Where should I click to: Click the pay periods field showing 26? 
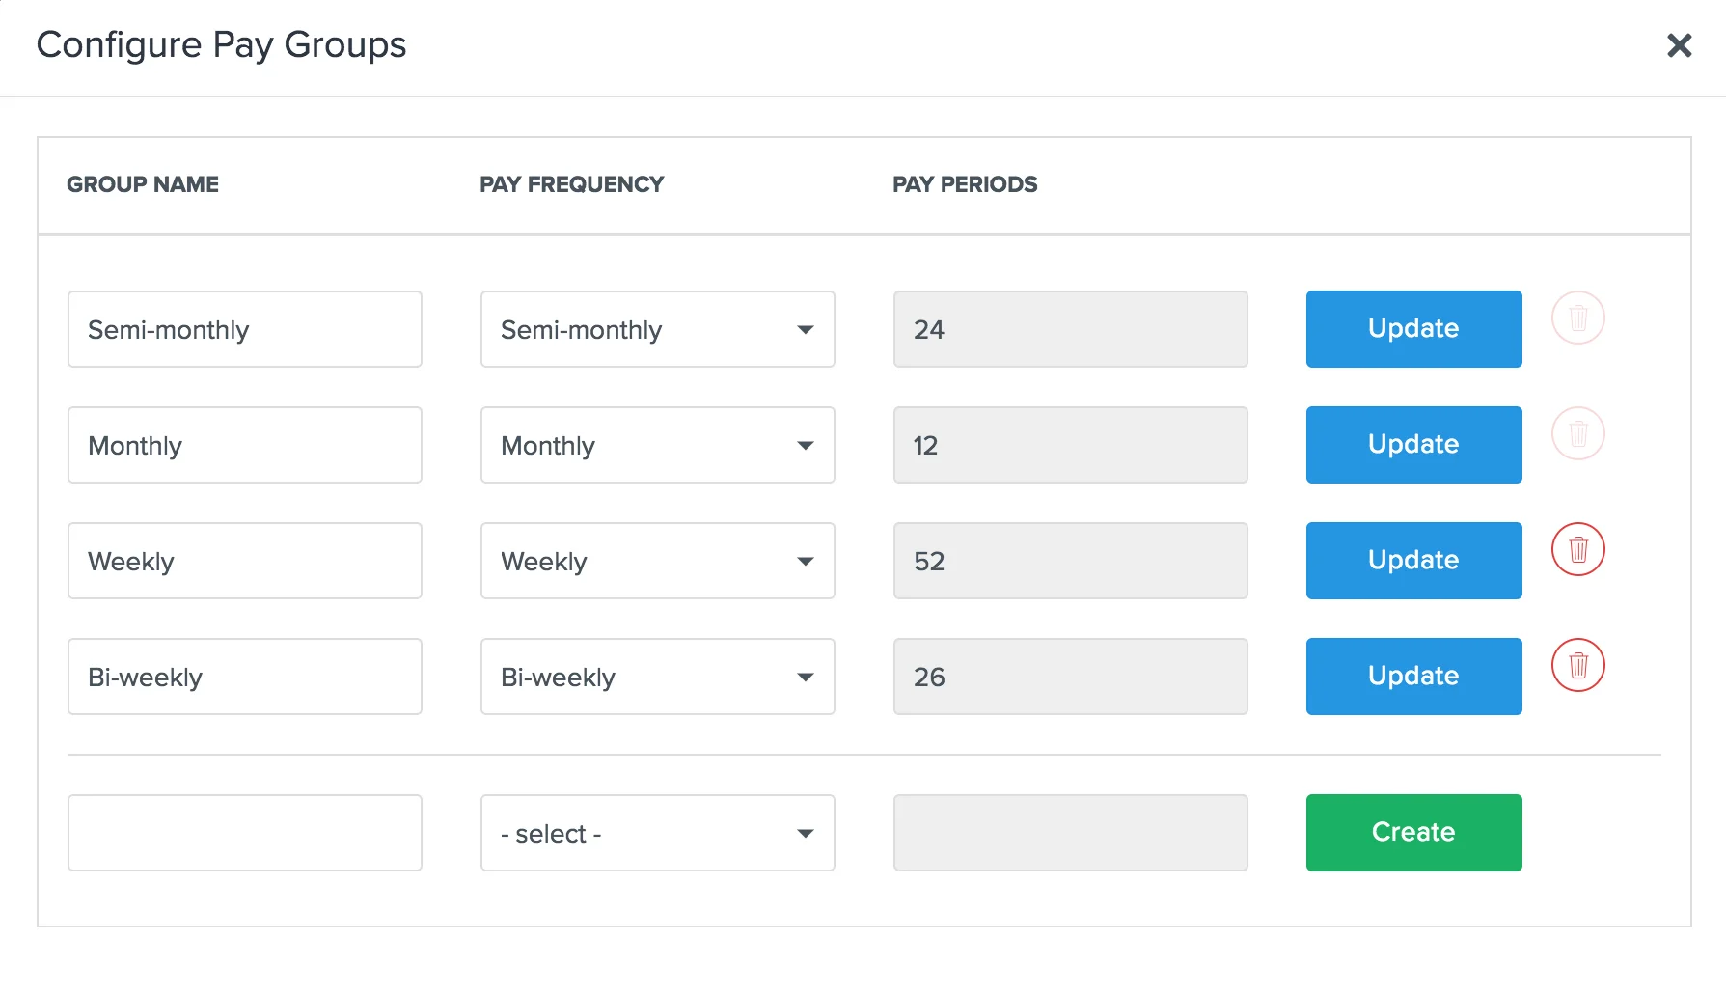point(1070,677)
